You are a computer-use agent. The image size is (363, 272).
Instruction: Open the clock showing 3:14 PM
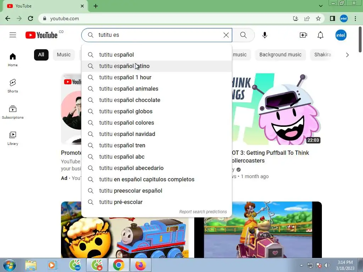tap(345, 265)
